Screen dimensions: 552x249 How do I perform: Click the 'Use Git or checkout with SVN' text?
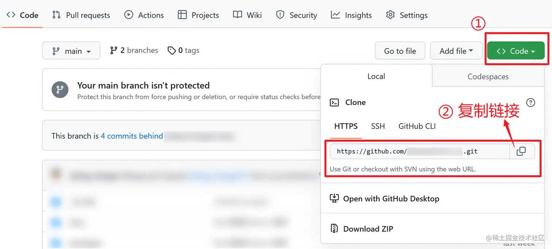pyautogui.click(x=403, y=169)
